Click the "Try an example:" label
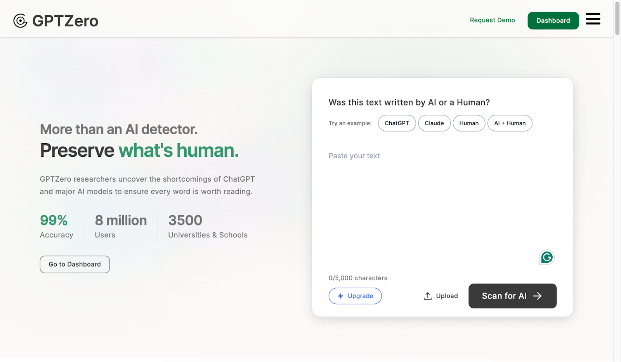The width and height of the screenshot is (621, 362). coord(350,123)
